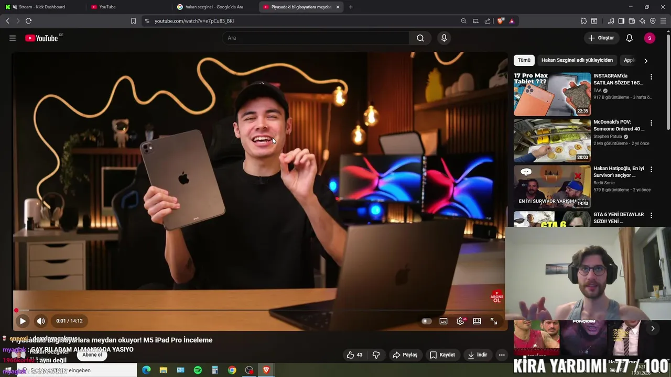671x377 pixels.
Task: Open options for McDonald's POV video
Action: pos(651,123)
